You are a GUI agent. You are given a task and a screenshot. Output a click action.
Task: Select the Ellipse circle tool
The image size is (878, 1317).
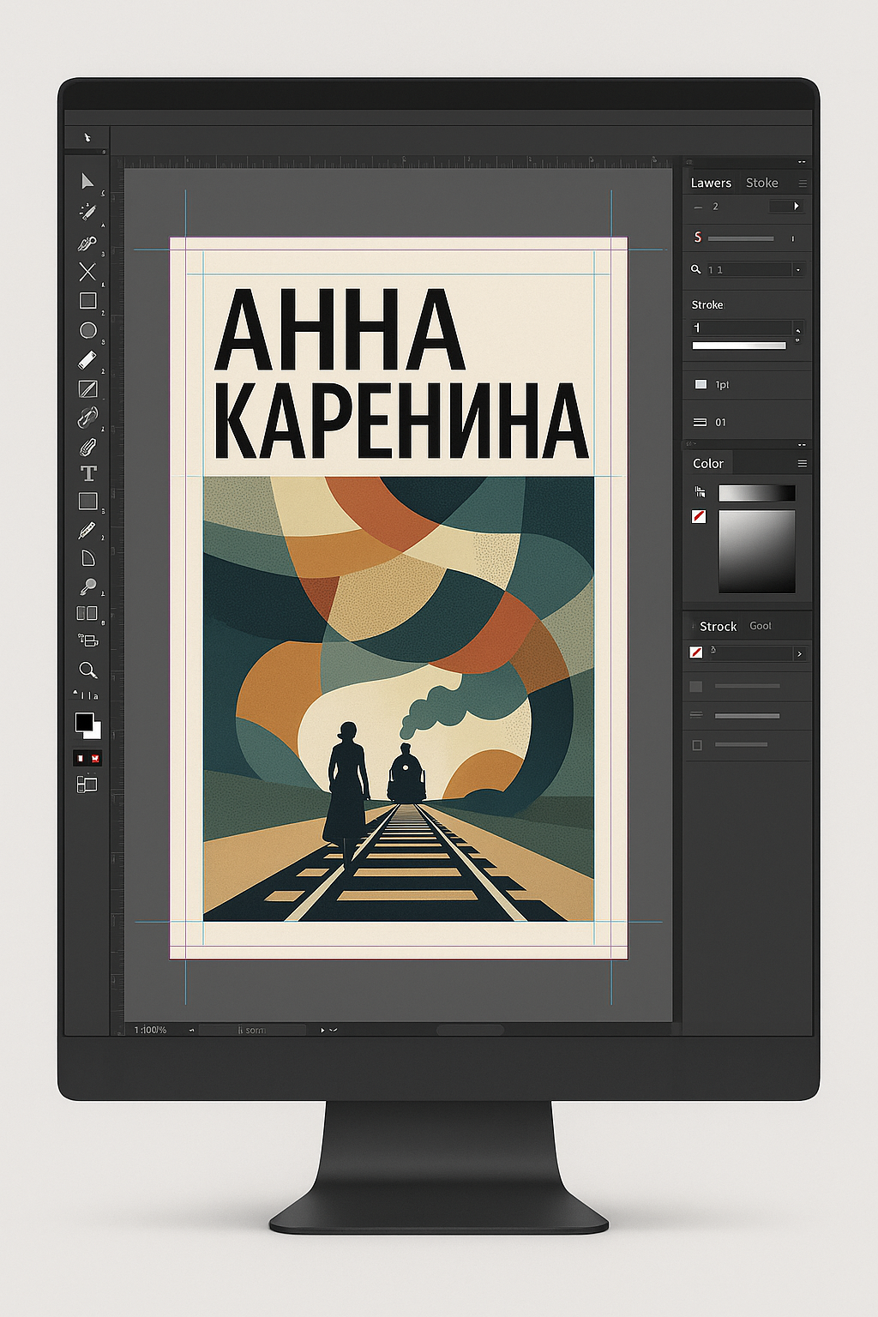coord(87,330)
